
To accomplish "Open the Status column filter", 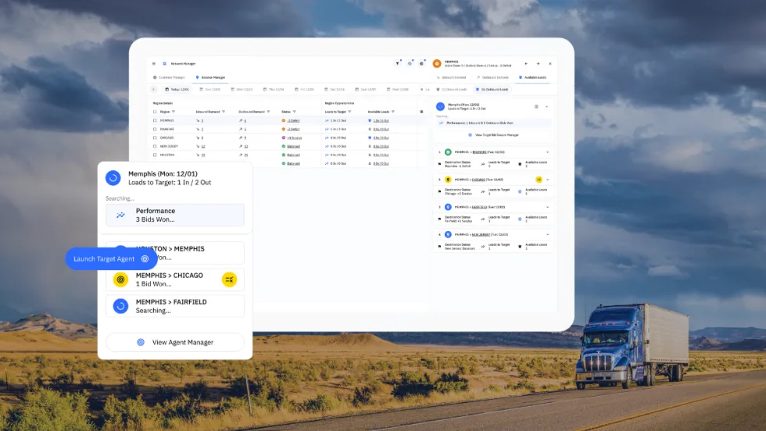I will pos(294,112).
